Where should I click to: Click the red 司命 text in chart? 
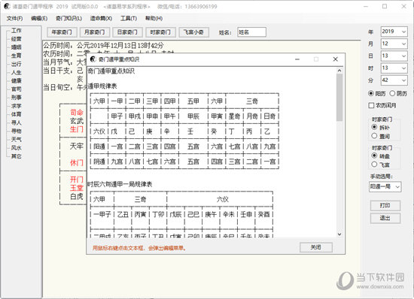click(77, 113)
